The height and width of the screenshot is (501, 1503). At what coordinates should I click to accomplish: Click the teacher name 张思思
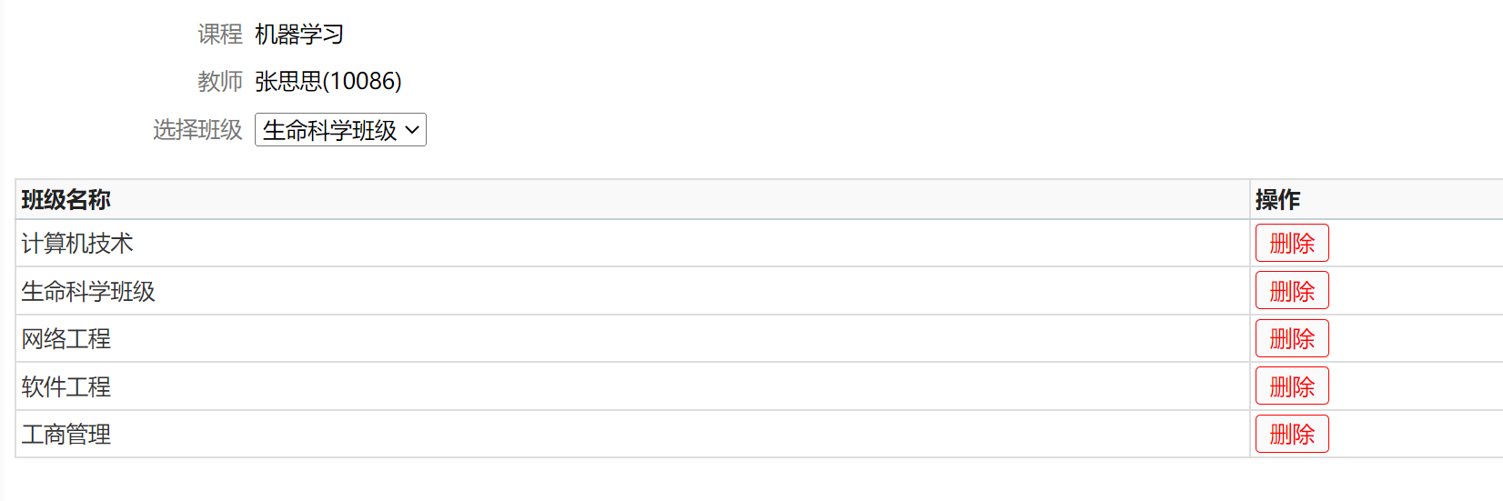(288, 82)
